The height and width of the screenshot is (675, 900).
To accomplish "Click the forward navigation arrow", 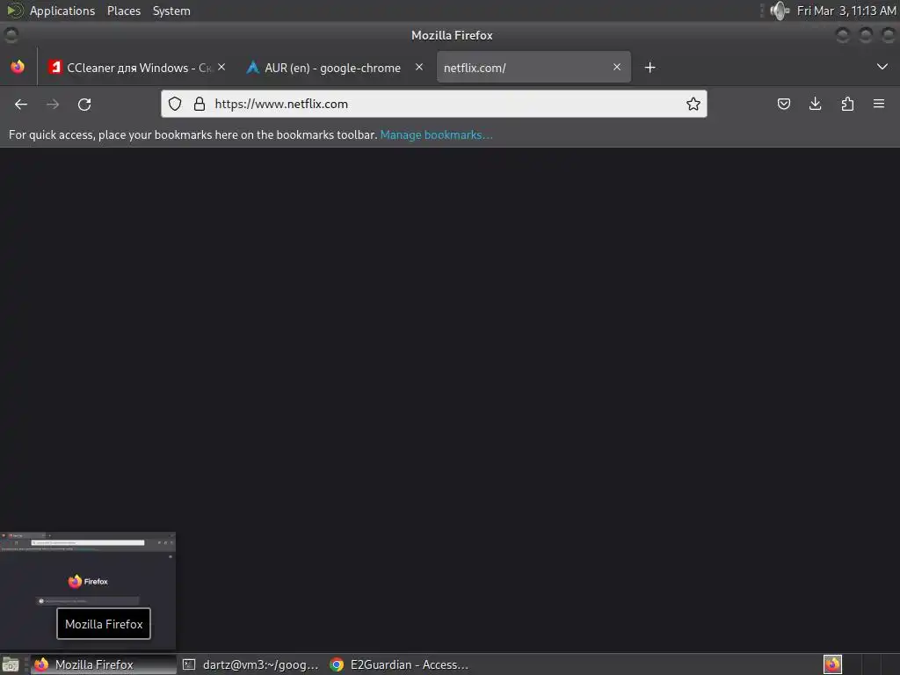I will 53,104.
